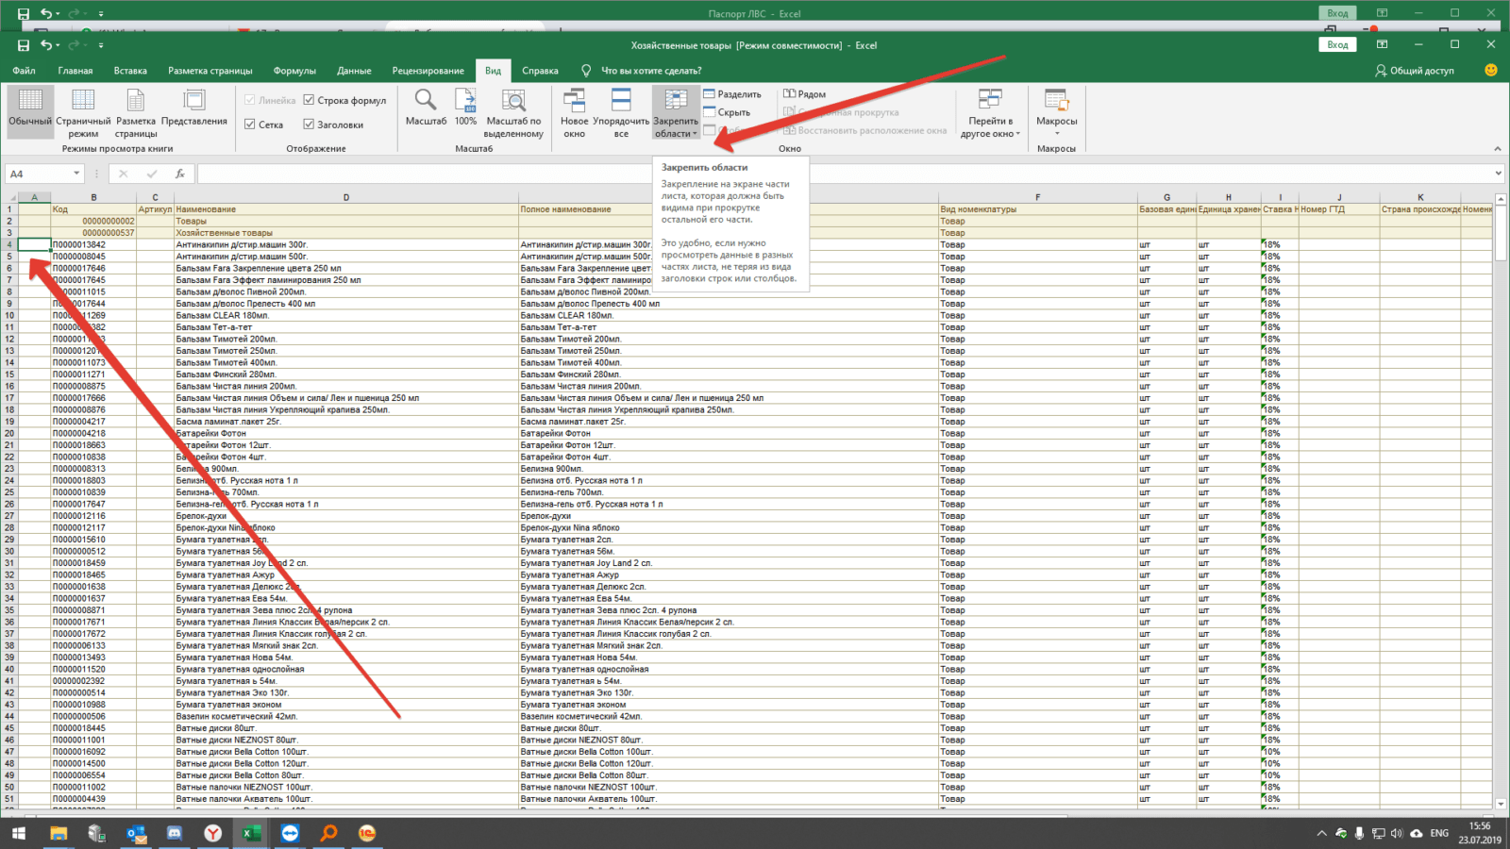Click Скрыть window button
Screen dimensions: 1510x849
tap(727, 112)
